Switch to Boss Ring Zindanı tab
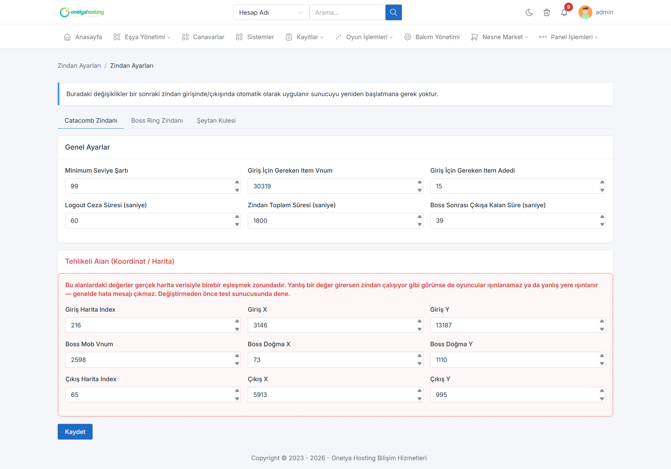The image size is (671, 469). tap(157, 120)
